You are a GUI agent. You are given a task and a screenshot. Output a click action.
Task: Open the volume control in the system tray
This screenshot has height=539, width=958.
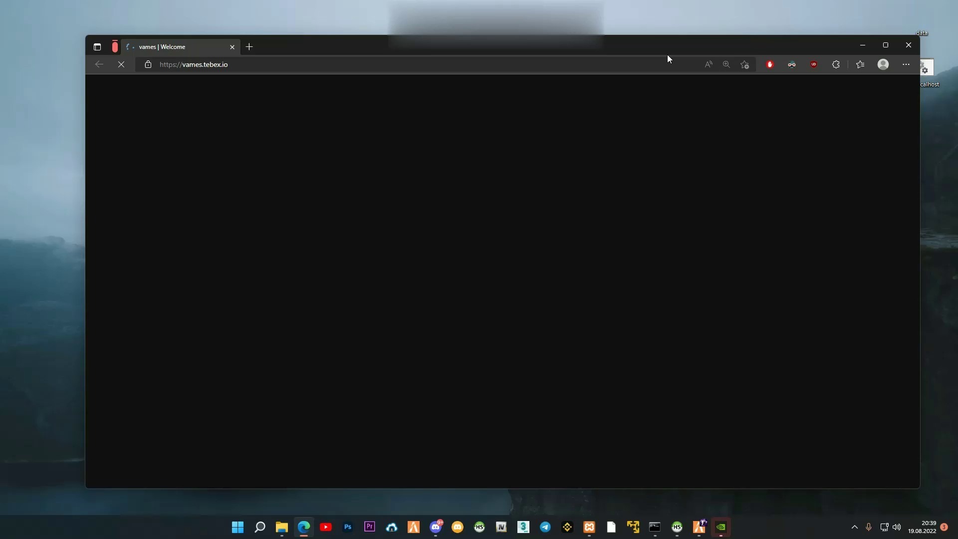click(897, 527)
